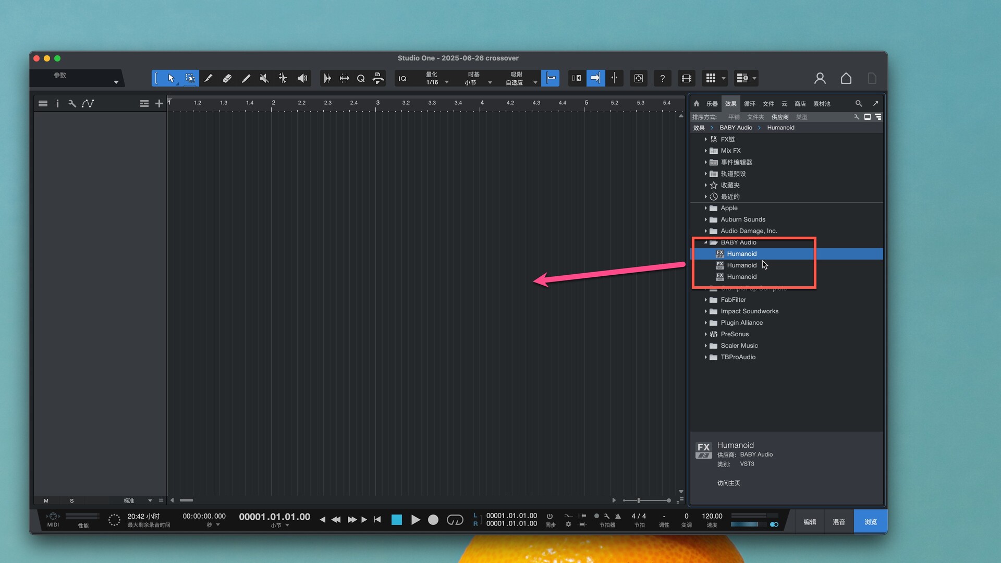1001x563 pixels.
Task: Switch to the 云 cloud tab
Action: tap(784, 104)
